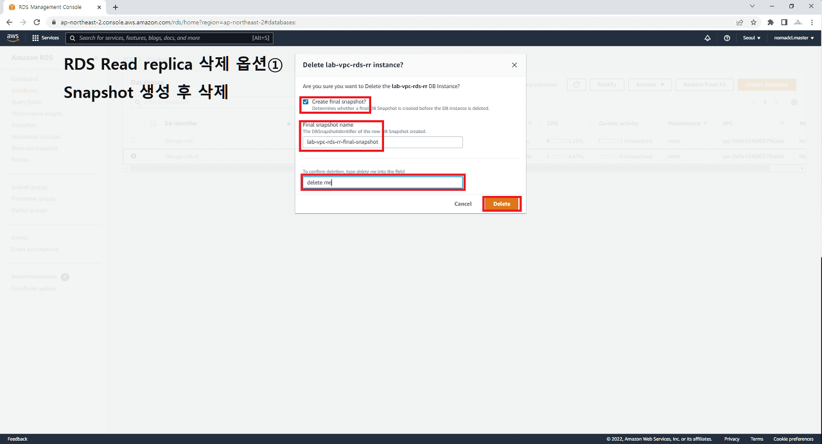Open the Chrome profile avatar
Image resolution: width=822 pixels, height=444 pixels.
click(x=798, y=22)
